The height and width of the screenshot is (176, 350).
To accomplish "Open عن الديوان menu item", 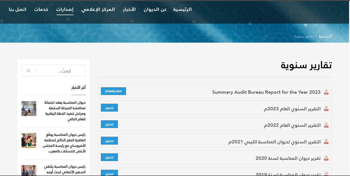I will tap(155, 9).
